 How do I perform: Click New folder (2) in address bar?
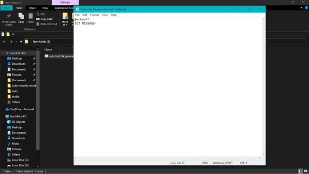[42, 42]
